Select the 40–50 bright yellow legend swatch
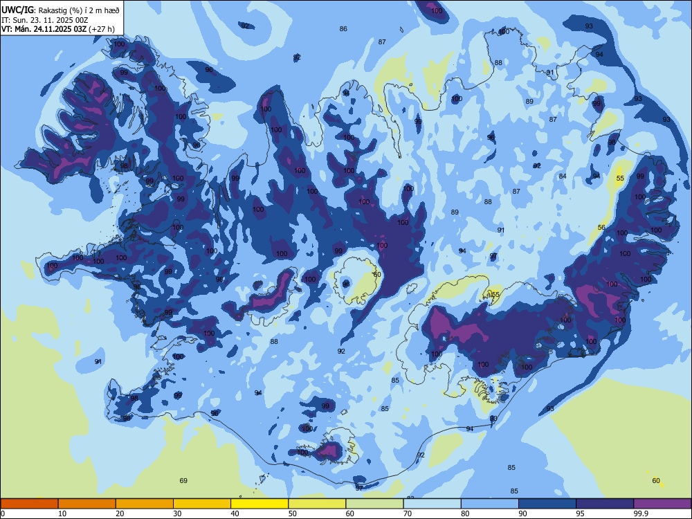692x519 pixels. pos(259,504)
